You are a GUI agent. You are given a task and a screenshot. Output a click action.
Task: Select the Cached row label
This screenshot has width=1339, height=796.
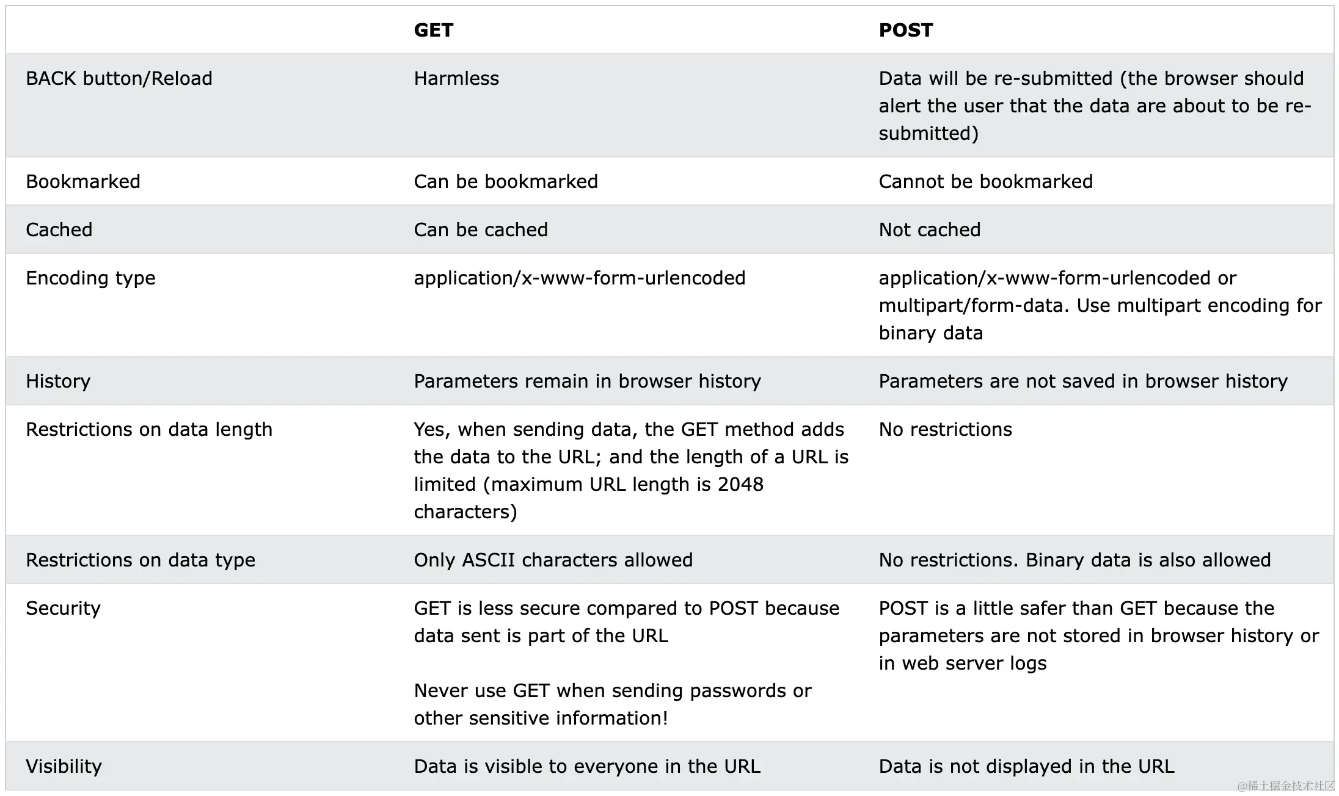point(59,230)
